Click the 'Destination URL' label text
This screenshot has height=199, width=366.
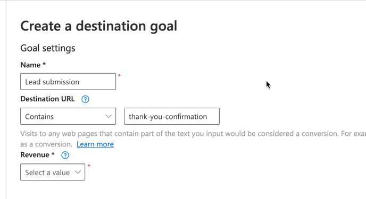48,99
